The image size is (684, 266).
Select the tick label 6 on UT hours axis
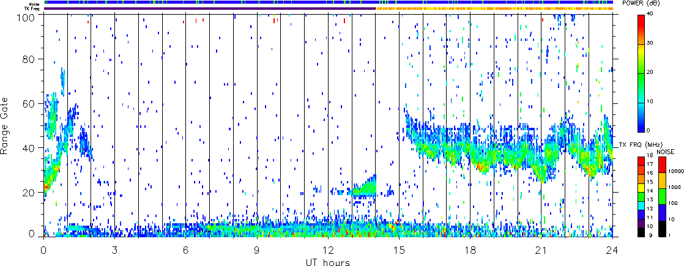point(186,250)
